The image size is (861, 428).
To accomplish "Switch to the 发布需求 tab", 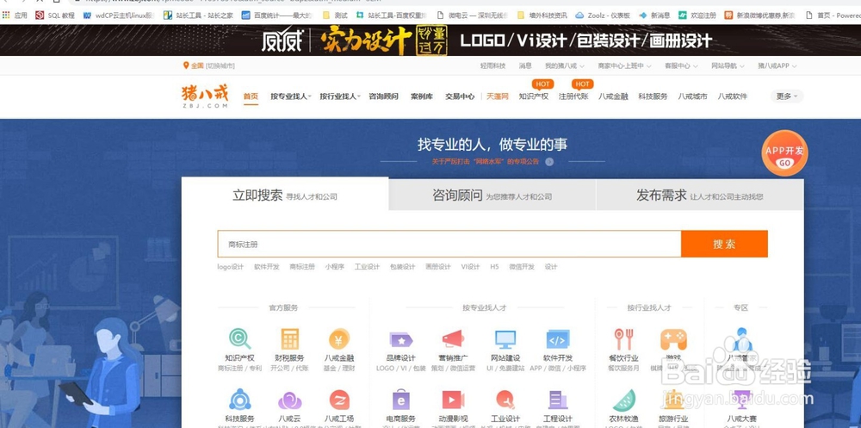I will [x=699, y=195].
